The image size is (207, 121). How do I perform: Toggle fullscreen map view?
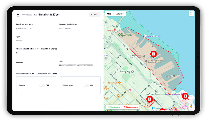tap(191, 14)
